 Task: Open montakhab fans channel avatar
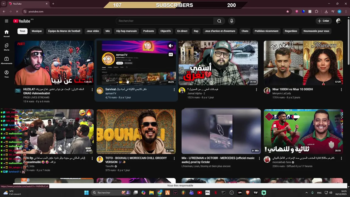pos(267,160)
